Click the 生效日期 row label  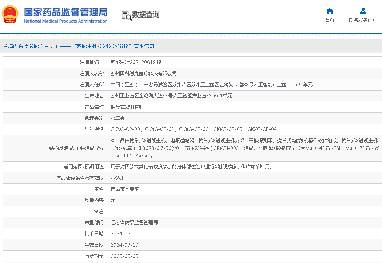click(94, 245)
